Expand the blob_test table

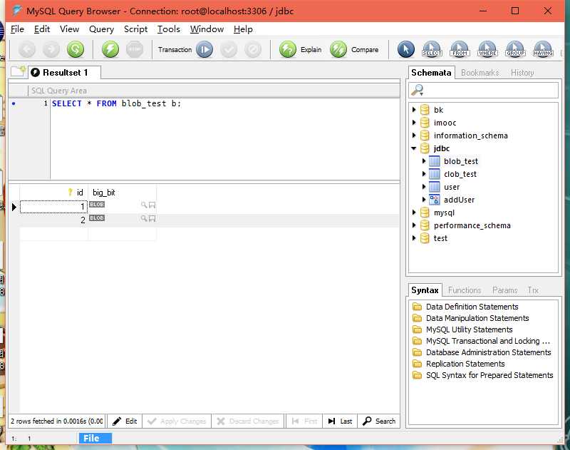click(x=424, y=160)
